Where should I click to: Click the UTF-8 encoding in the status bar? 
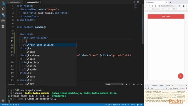tap(124, 105)
